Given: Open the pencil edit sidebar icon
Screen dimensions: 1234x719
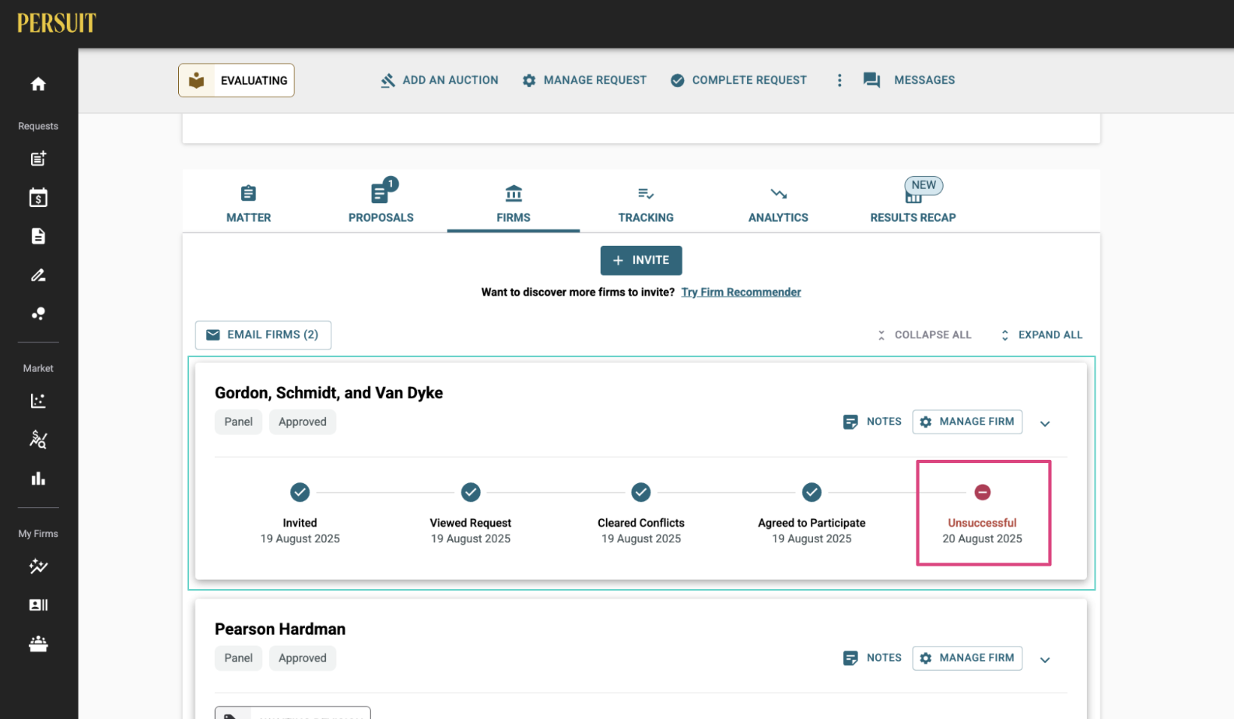Looking at the screenshot, I should [38, 275].
